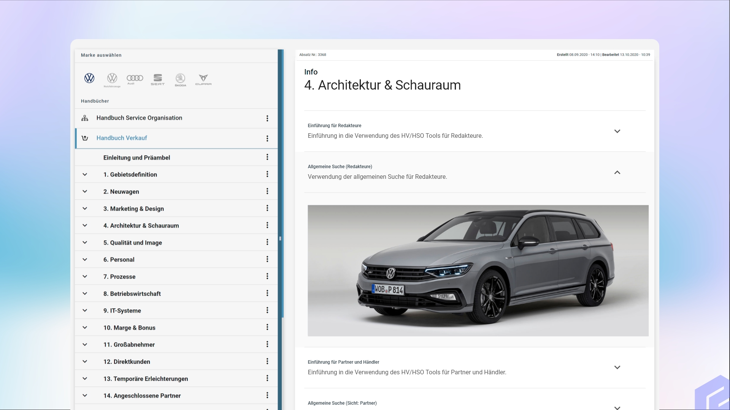Select the VW Nutzfahrzeuge brand logo
Image resolution: width=730 pixels, height=410 pixels.
pyautogui.click(x=112, y=80)
